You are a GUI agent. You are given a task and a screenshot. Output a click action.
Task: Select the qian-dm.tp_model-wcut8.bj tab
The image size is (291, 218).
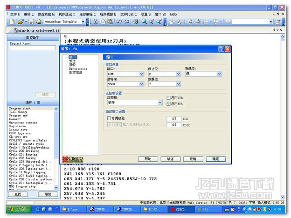pyautogui.click(x=37, y=30)
